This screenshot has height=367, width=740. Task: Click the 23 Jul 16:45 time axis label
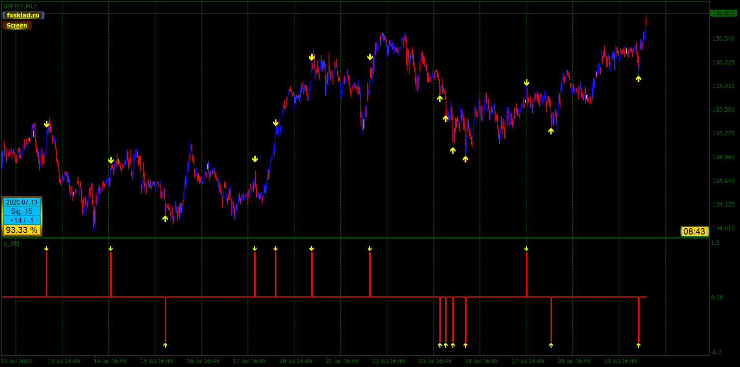(x=435, y=361)
